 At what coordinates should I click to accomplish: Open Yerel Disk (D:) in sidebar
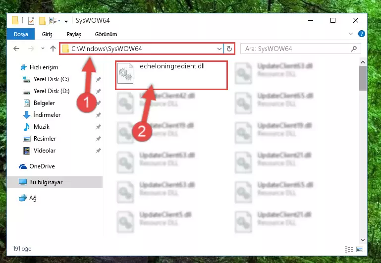click(x=52, y=91)
